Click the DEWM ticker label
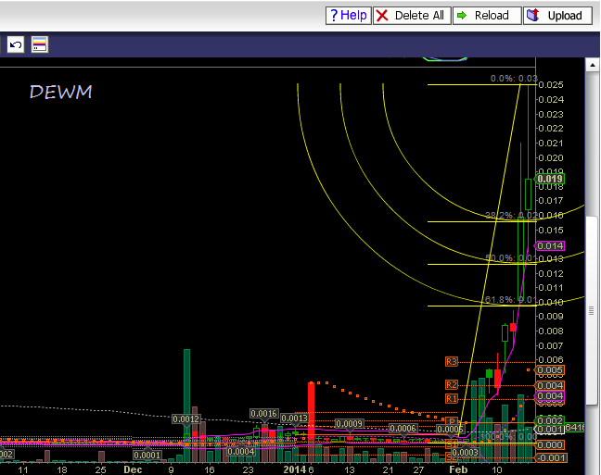Viewport: 601px width, 475px height. click(x=60, y=93)
